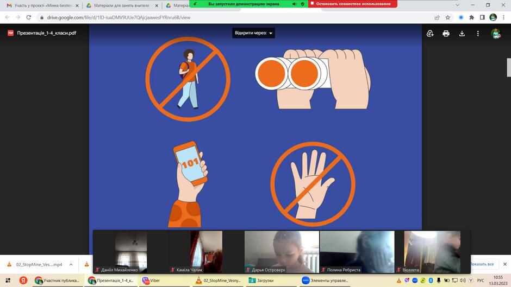Open the 'Відкрити через' dropdown
This screenshot has width=511, height=287.
point(253,33)
